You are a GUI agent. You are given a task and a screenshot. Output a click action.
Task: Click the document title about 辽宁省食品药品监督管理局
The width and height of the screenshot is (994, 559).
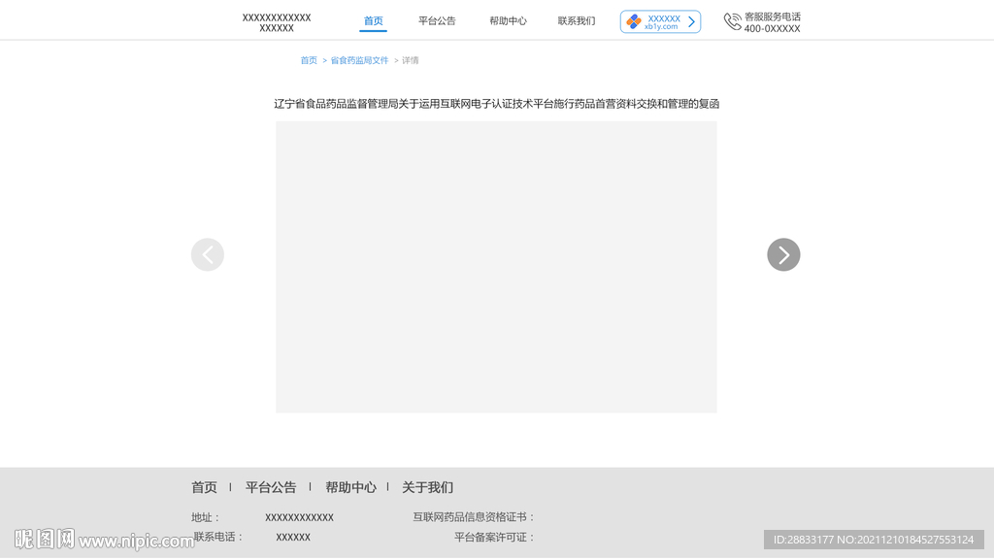[496, 104]
